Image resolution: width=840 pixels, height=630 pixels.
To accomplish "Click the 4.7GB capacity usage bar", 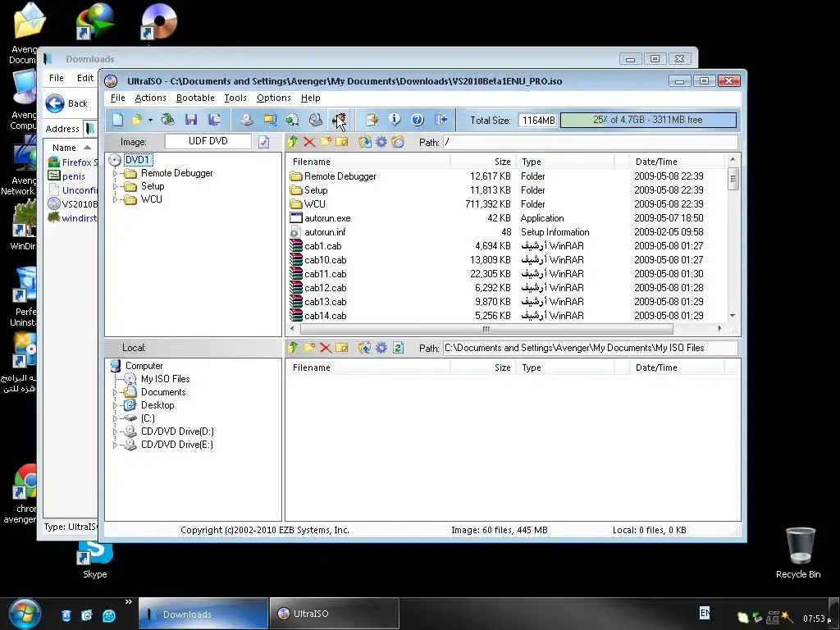I will [648, 120].
